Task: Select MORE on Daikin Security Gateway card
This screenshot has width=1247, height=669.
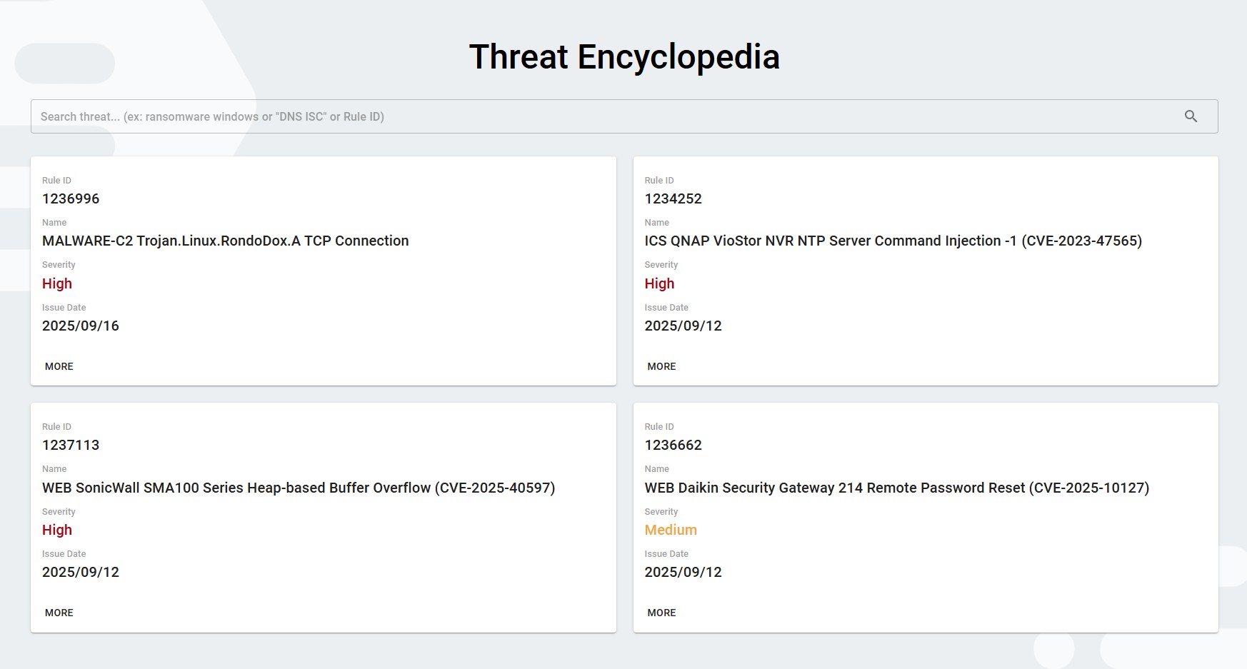Action: pyautogui.click(x=661, y=613)
